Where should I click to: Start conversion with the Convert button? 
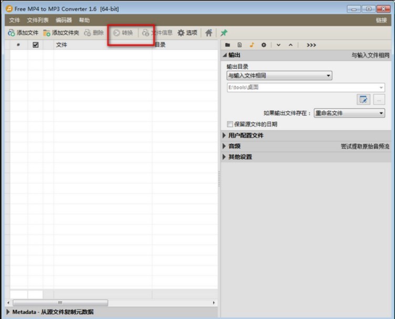[x=123, y=33]
